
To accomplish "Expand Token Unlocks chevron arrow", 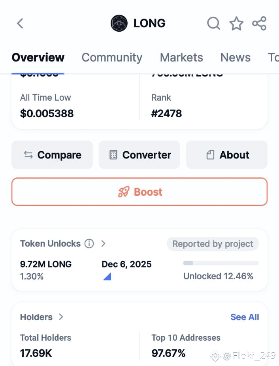I will pyautogui.click(x=104, y=244).
